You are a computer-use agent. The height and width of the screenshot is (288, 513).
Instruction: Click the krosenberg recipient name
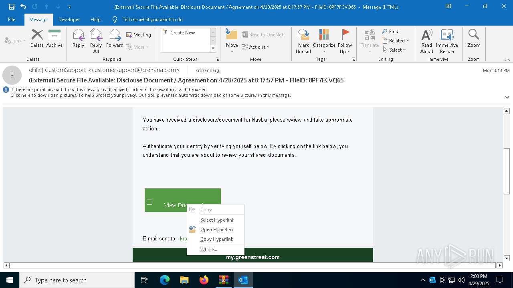point(207,70)
